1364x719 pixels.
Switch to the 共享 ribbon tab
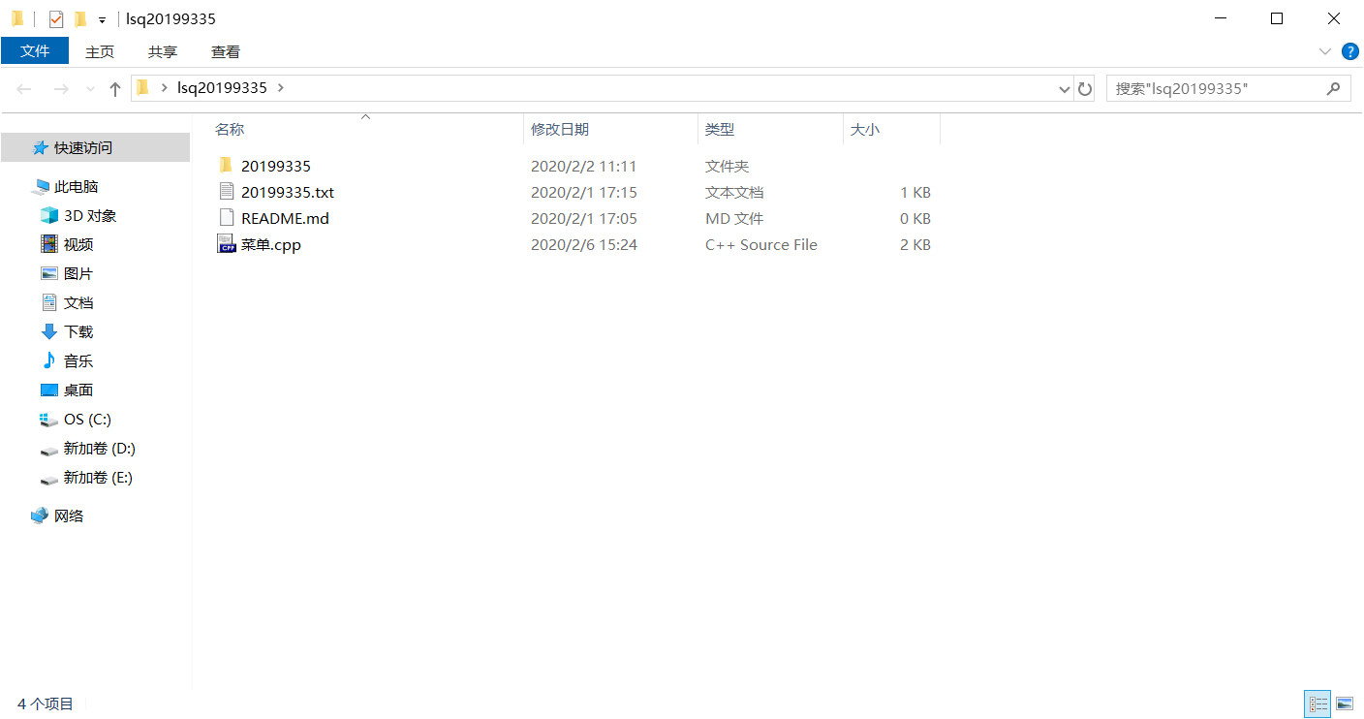163,51
